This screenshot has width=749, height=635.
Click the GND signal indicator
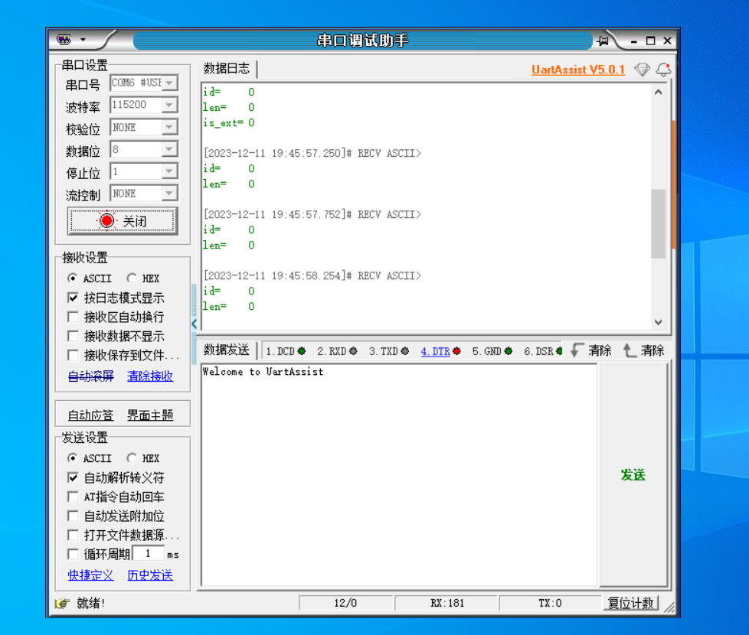tap(509, 351)
